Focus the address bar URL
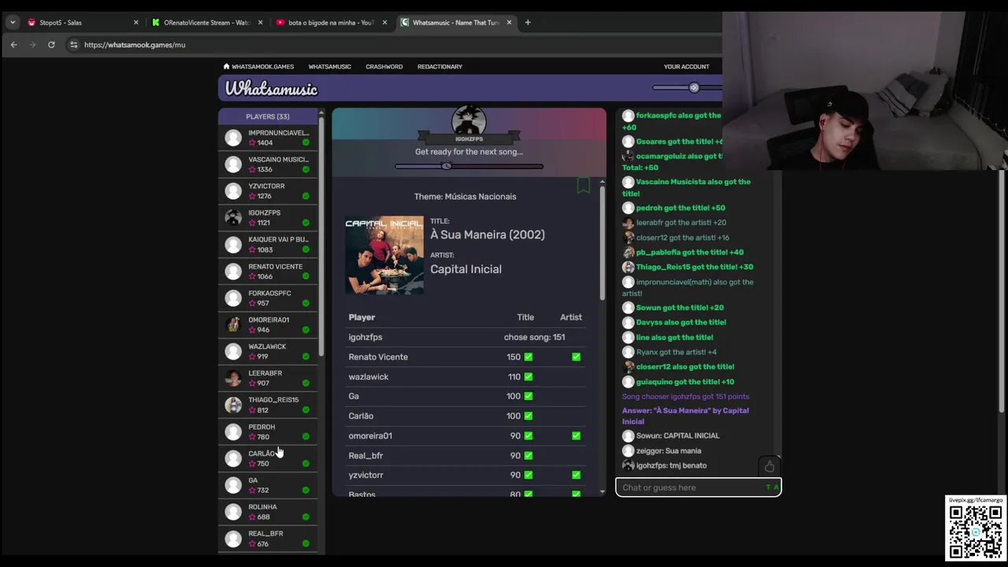The height and width of the screenshot is (567, 1008). pyautogui.click(x=135, y=45)
